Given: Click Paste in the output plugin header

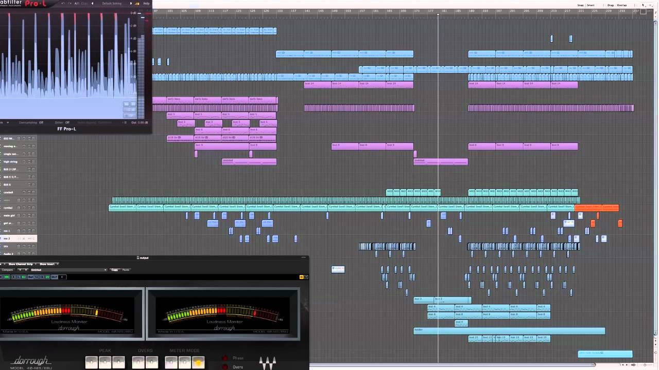Looking at the screenshot, I should click(x=126, y=270).
